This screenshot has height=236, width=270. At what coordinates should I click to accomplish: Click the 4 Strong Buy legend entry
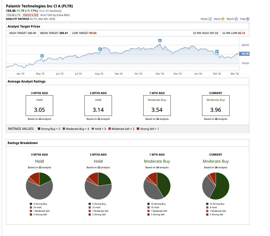[38, 204]
